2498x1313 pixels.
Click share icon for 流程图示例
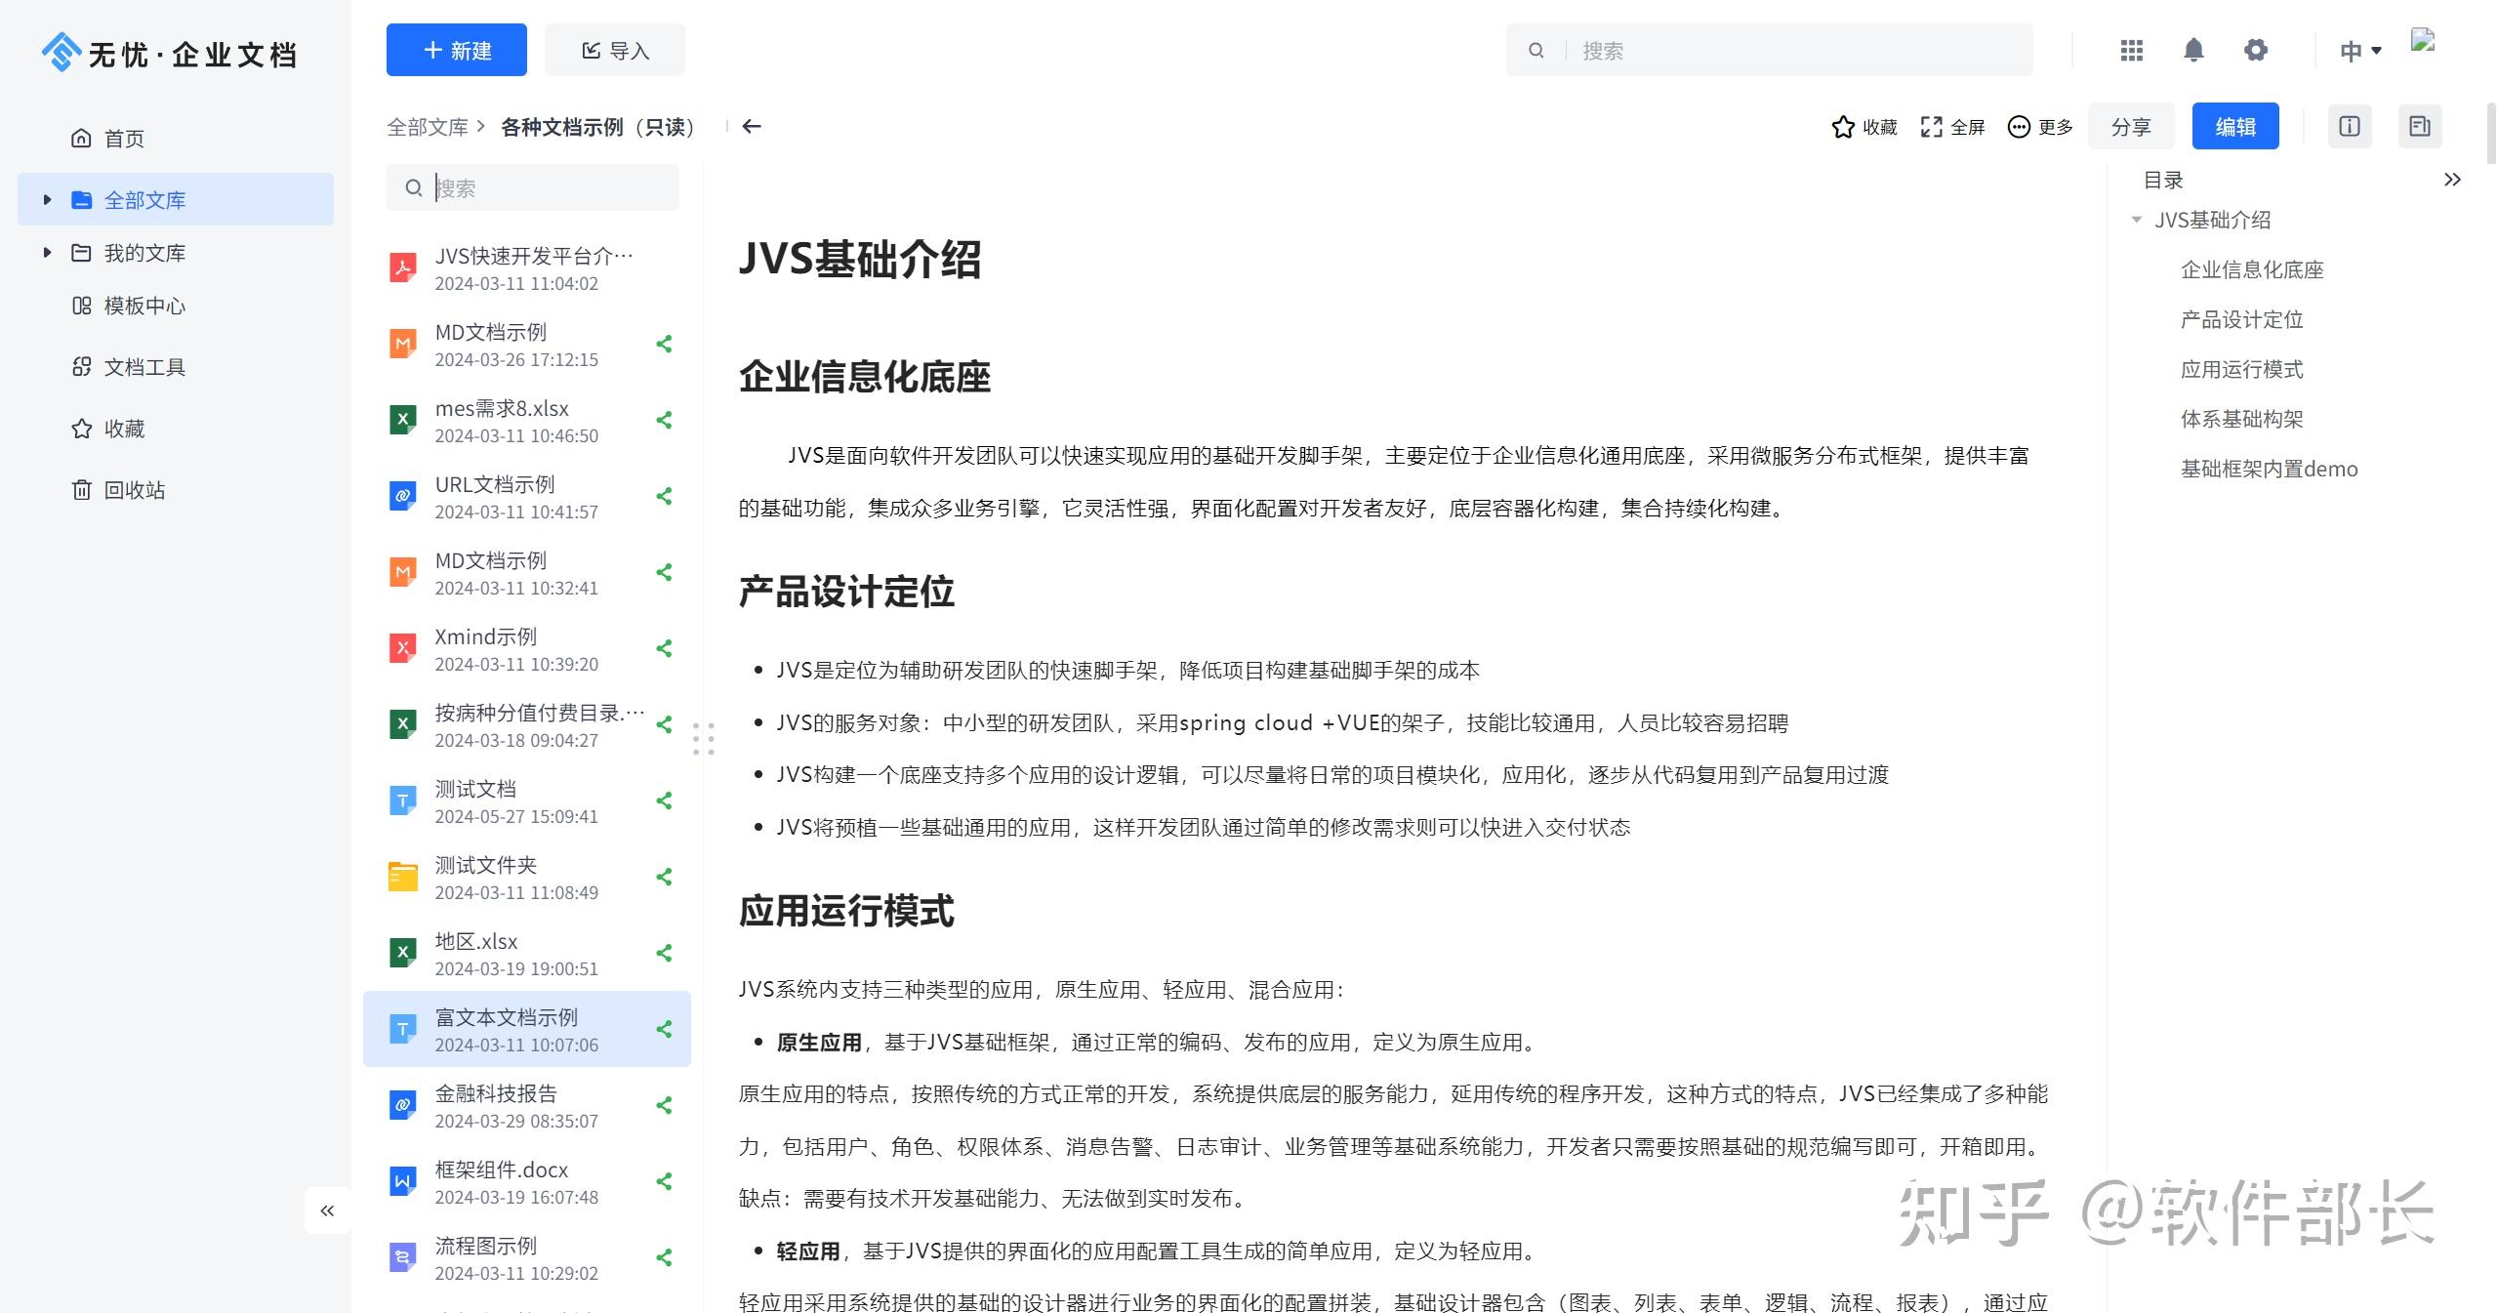[665, 1257]
